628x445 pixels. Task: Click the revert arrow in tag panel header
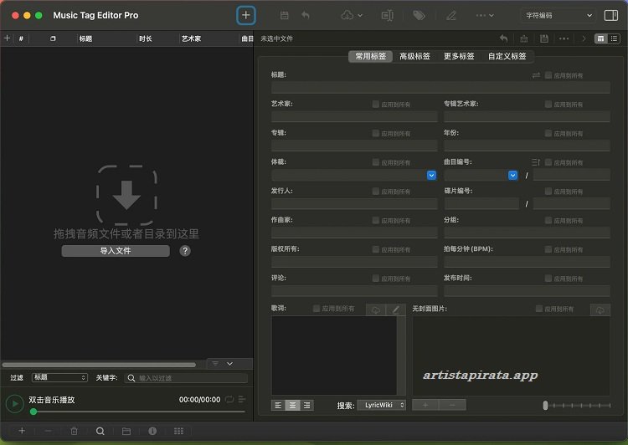pyautogui.click(x=503, y=38)
